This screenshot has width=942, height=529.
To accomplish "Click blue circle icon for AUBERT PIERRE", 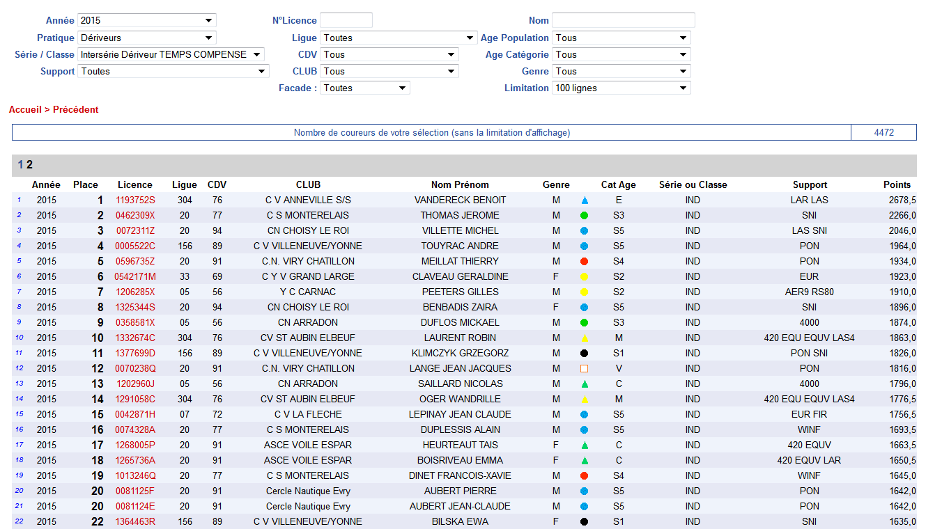I will [x=585, y=491].
